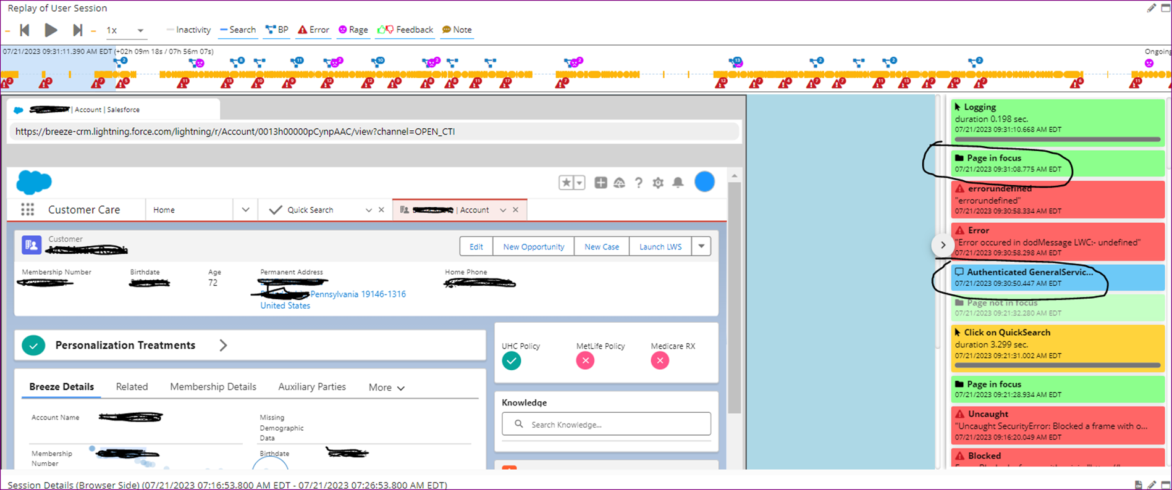Click the Edit button on customer record
The height and width of the screenshot is (490, 1172).
click(x=476, y=247)
